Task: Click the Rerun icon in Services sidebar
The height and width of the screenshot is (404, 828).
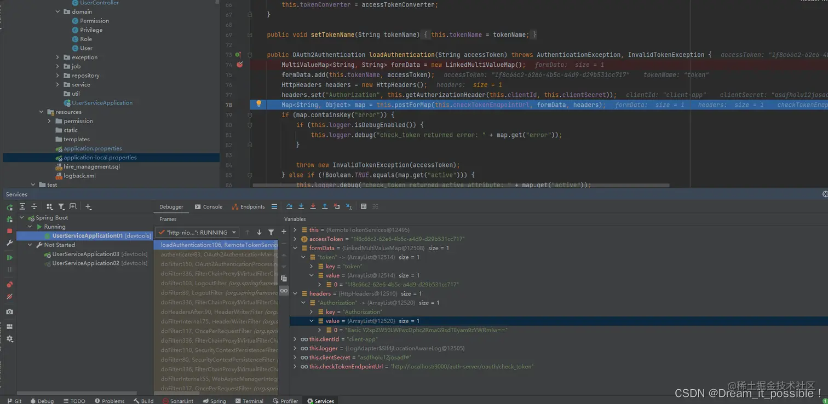Action: (x=9, y=207)
